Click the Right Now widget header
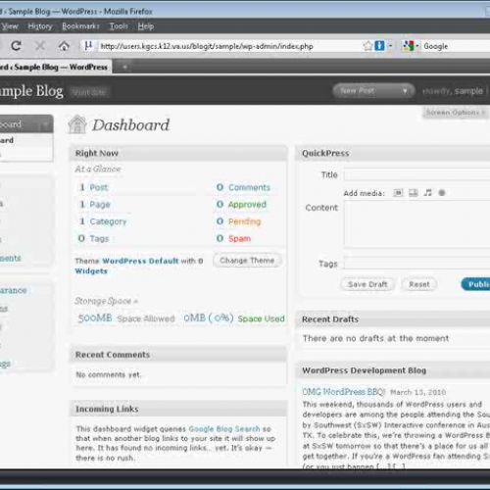The image size is (490, 490). pyautogui.click(x=178, y=153)
